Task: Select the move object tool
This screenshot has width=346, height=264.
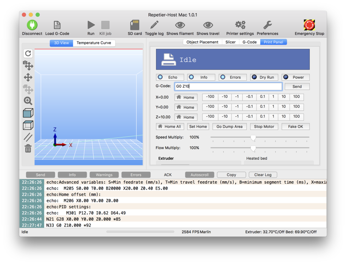Action: 28,89
